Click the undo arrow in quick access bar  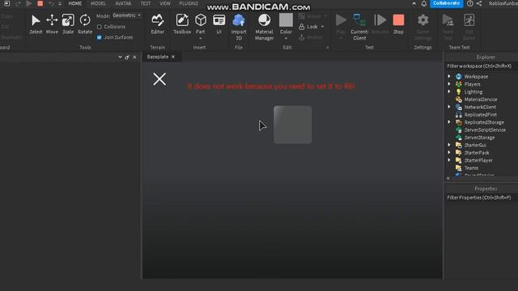(x=51, y=3)
